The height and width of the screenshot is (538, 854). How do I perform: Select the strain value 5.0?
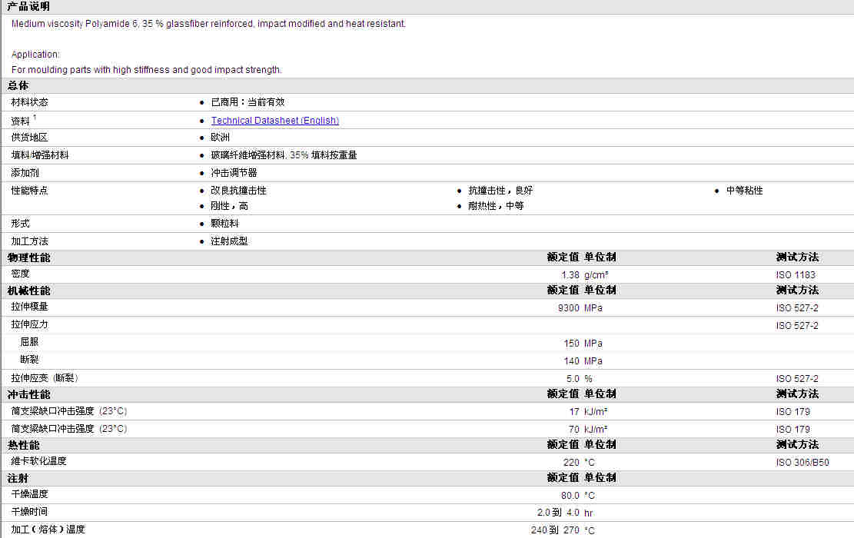(x=573, y=378)
